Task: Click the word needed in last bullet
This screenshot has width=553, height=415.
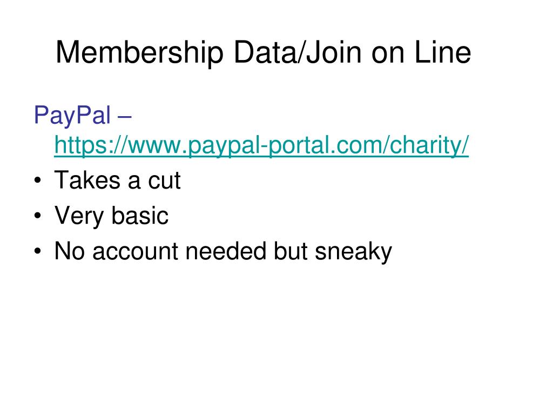Action: tap(226, 251)
